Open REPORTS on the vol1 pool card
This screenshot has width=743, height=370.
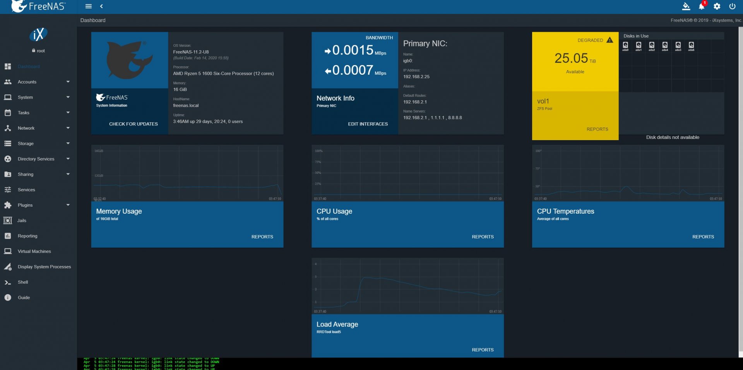tap(597, 129)
